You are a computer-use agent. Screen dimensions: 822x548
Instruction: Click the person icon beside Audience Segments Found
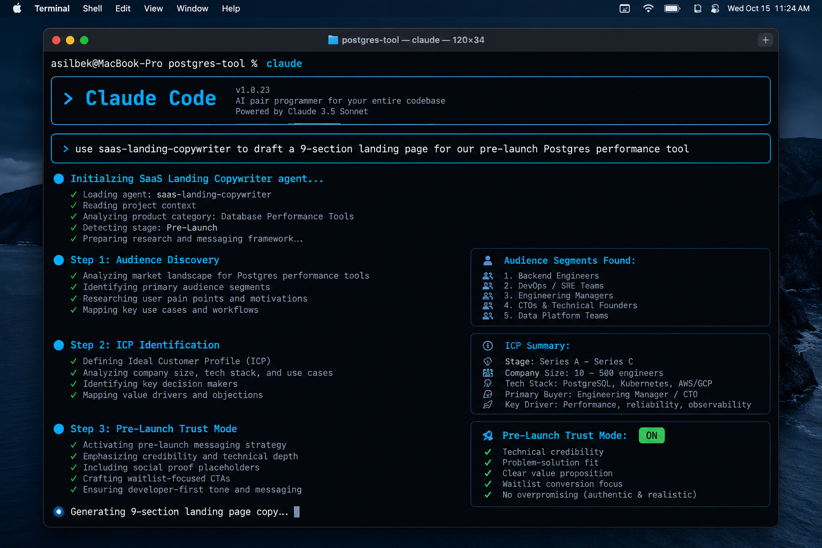(488, 261)
